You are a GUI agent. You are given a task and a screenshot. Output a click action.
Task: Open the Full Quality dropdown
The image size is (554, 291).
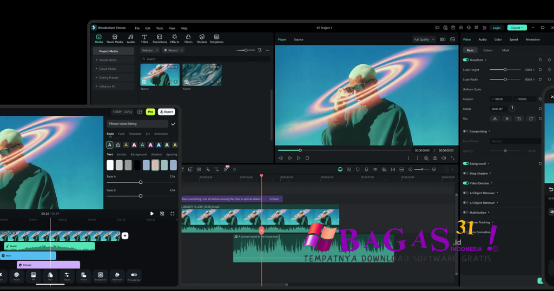[424, 39]
